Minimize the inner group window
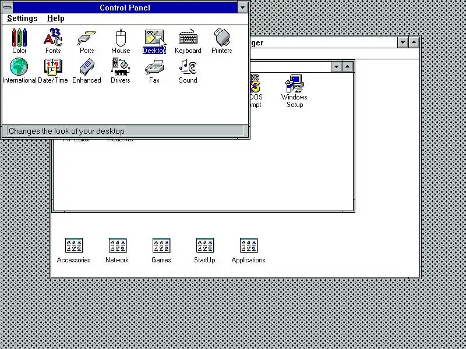Viewport: 466px width, 349px height. (336, 67)
